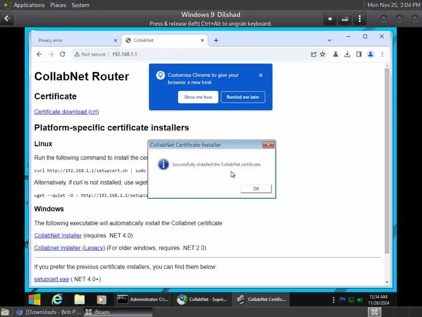This screenshot has height=317, width=422.
Task: Click workspace switcher icon bottom right
Action: click(x=374, y=312)
